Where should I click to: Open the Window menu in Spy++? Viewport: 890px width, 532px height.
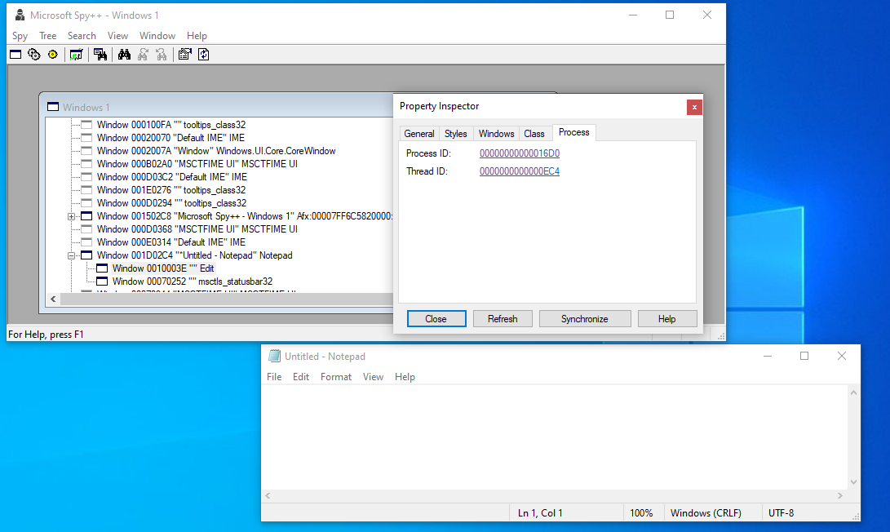point(157,36)
